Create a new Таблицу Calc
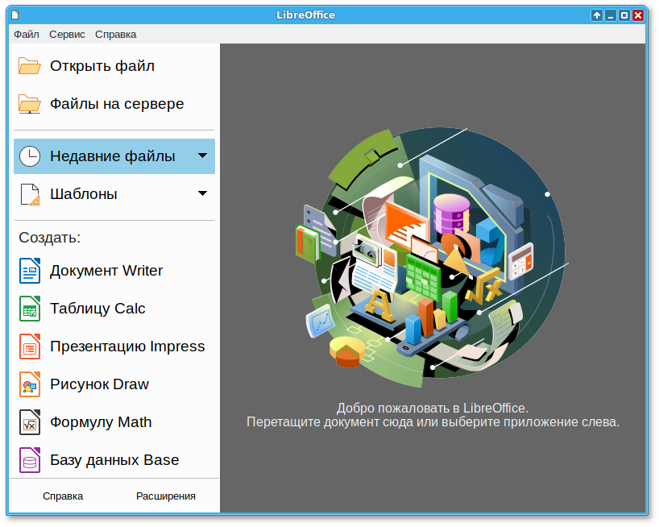This screenshot has height=527, width=659. pos(114,309)
